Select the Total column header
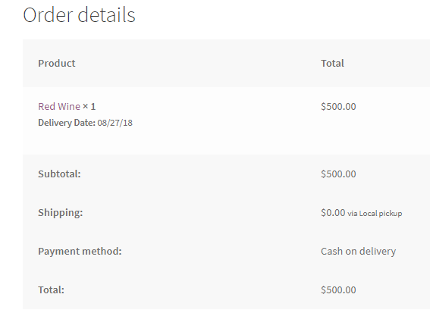Screen dimensions: 430x313 pyautogui.click(x=332, y=64)
